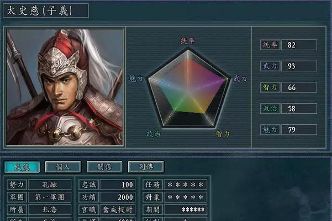Screen dimensions: 332x221
Task: Click the 任務 field with asterisks
Action: 186,185
